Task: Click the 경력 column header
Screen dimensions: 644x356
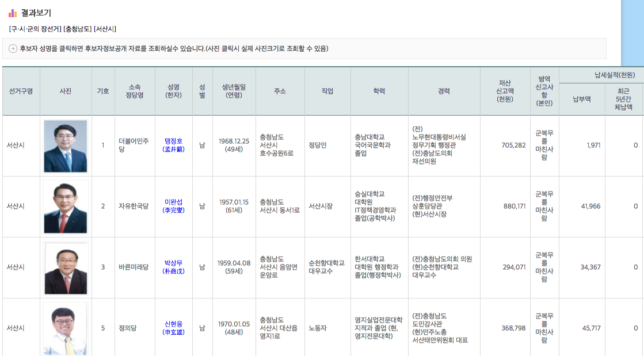Action: coord(444,91)
